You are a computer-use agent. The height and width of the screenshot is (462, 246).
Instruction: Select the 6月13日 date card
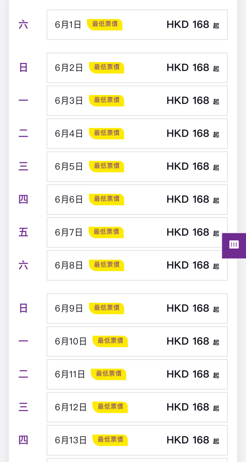click(x=137, y=440)
